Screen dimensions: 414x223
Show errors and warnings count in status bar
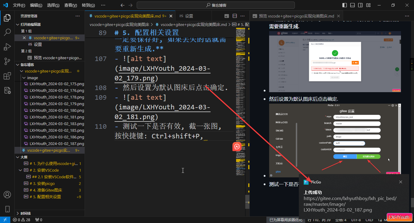click(x=22, y=220)
